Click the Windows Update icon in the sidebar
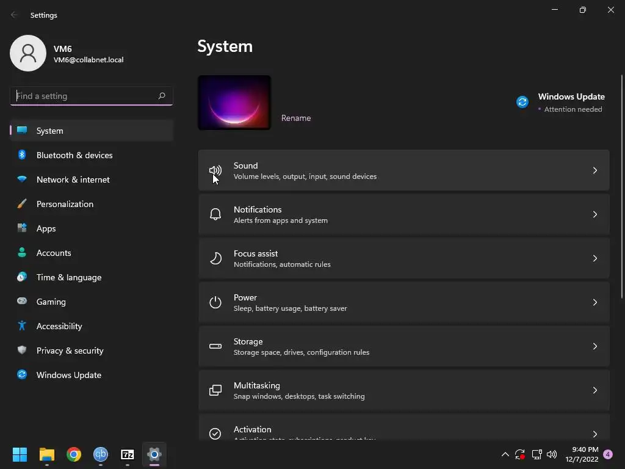 (x=22, y=374)
